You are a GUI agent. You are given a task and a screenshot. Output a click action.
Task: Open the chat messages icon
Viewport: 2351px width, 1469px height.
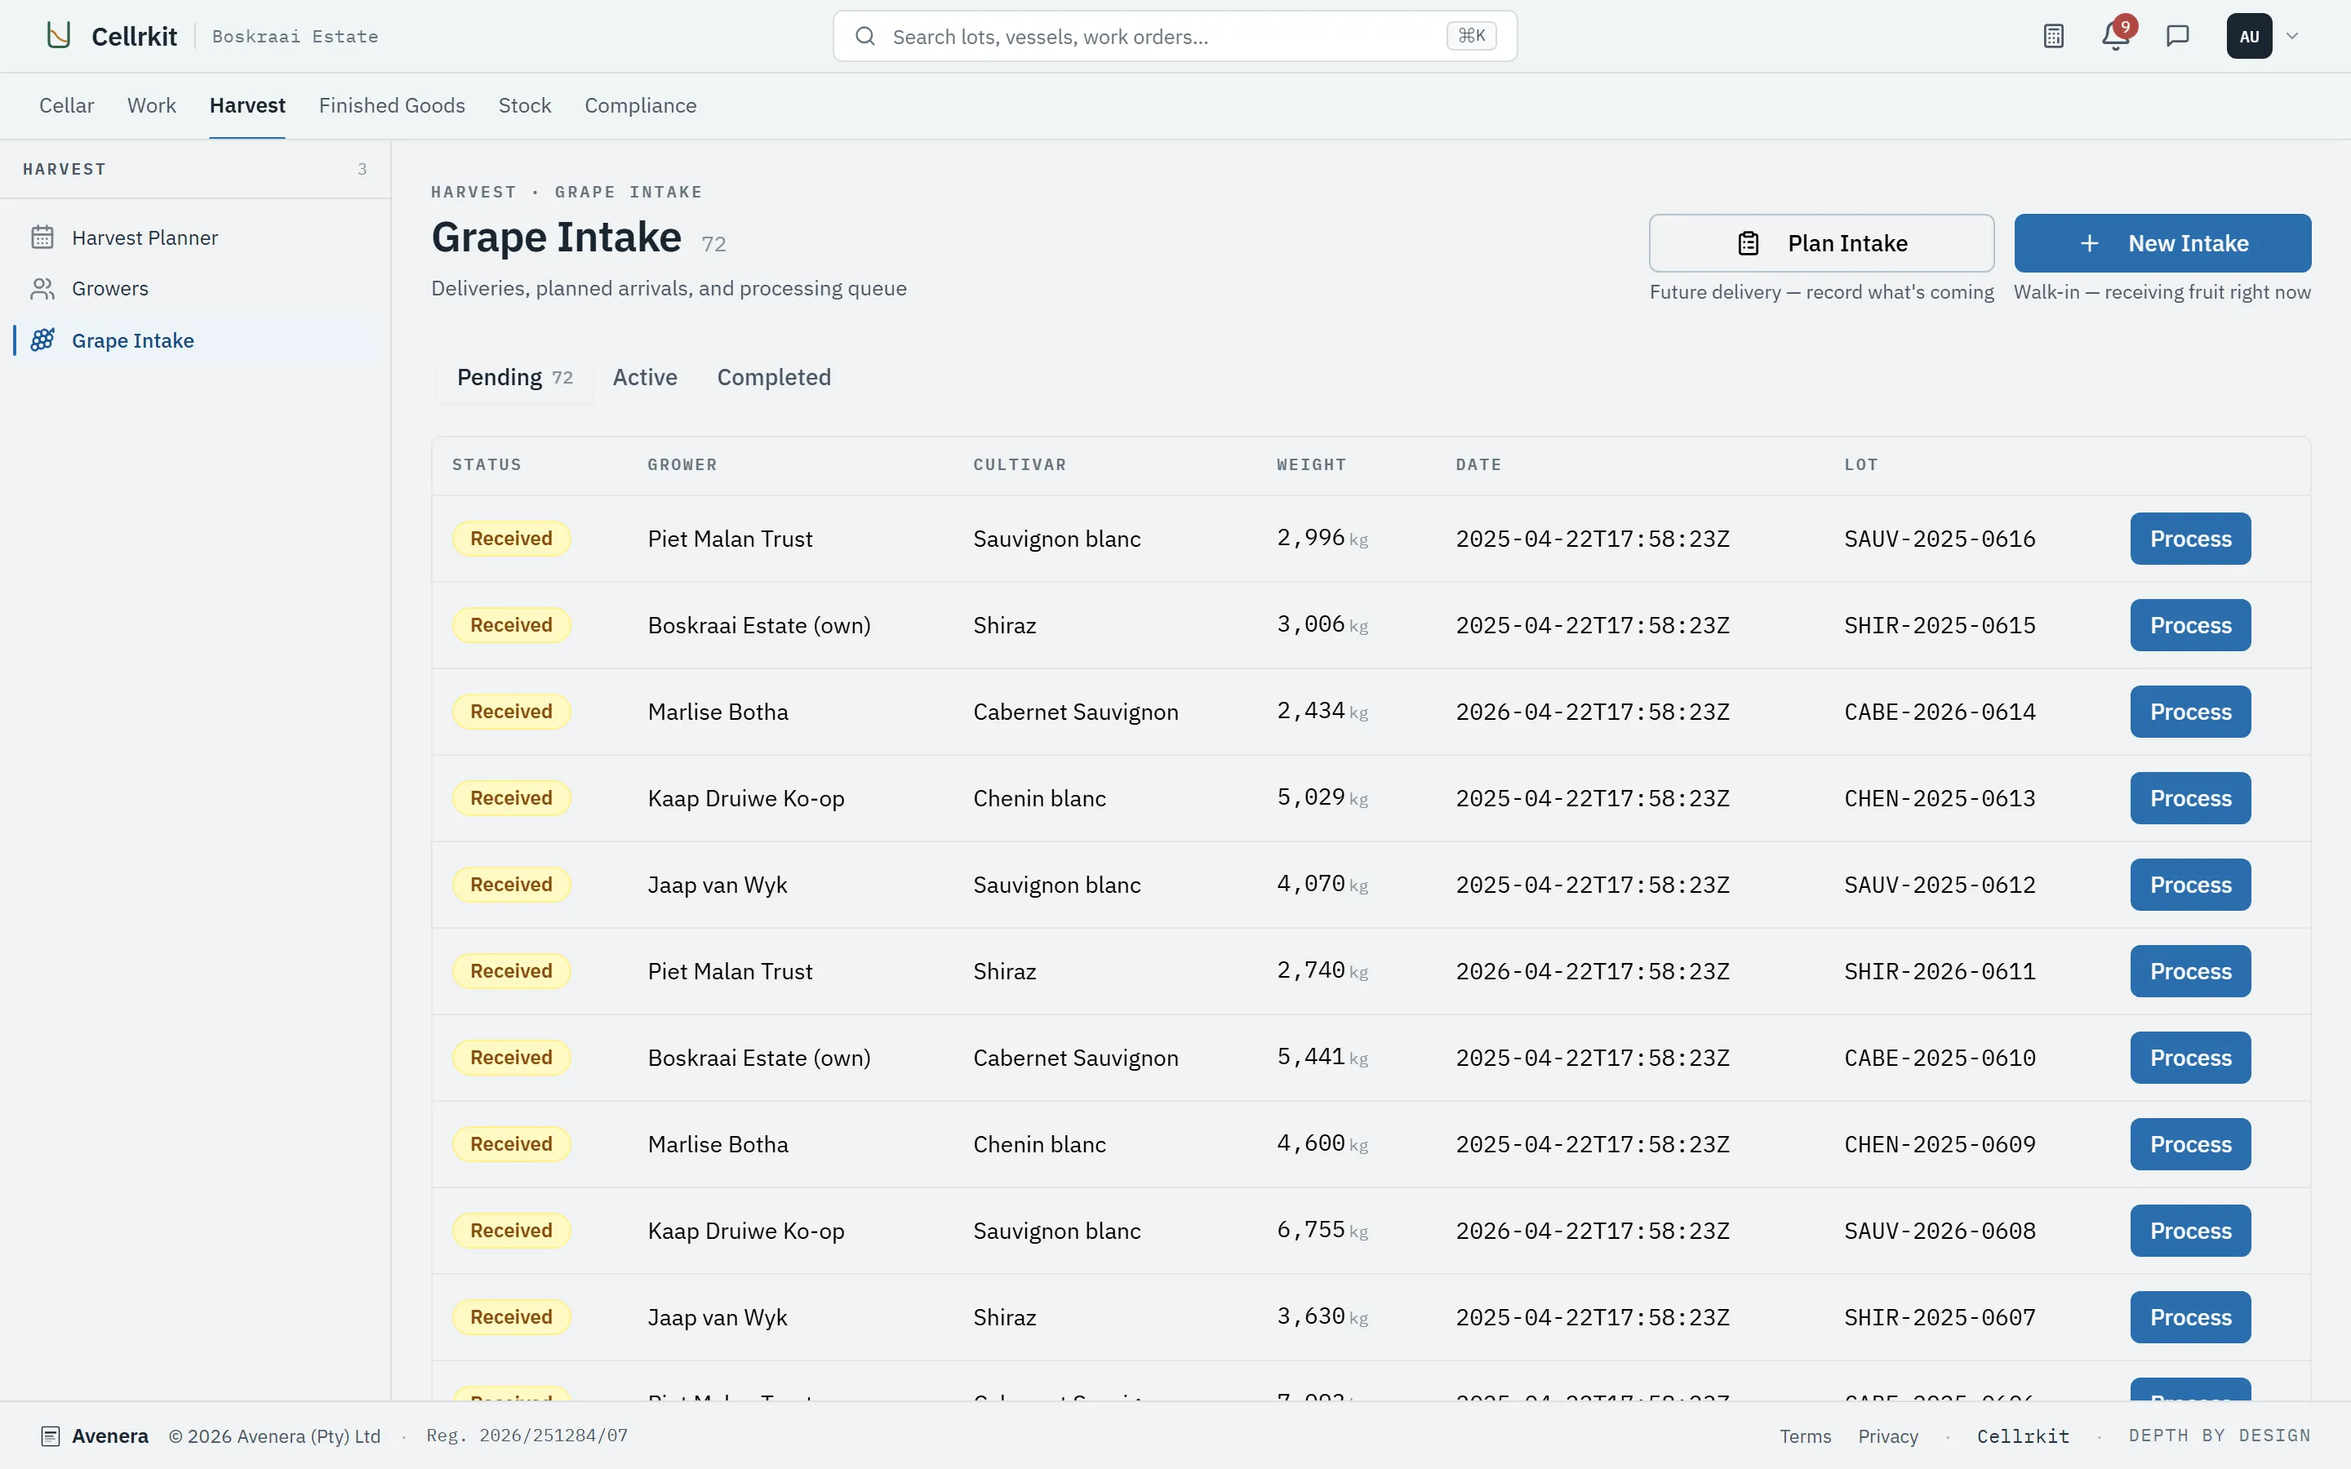(2177, 36)
